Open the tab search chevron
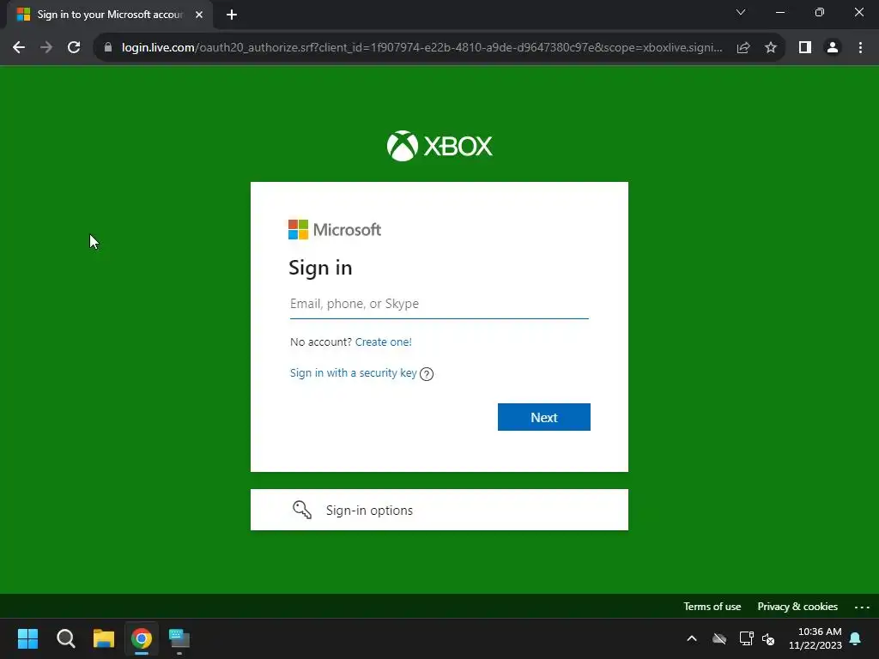Viewport: 879px width, 659px height. [x=741, y=12]
